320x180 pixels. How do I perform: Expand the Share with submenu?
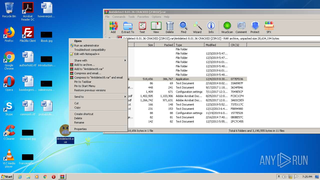98,60
